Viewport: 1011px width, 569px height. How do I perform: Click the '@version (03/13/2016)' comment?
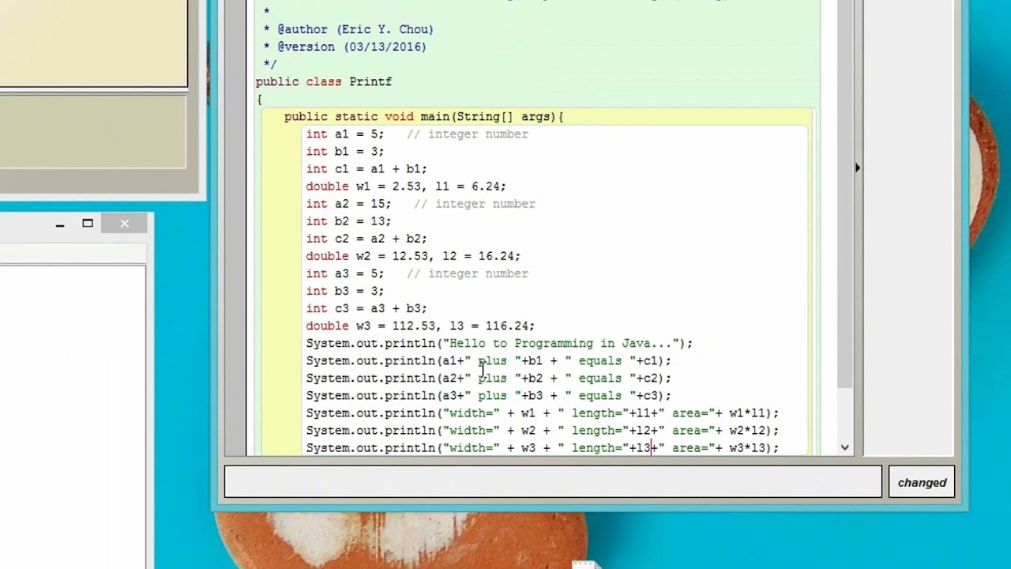pos(351,47)
